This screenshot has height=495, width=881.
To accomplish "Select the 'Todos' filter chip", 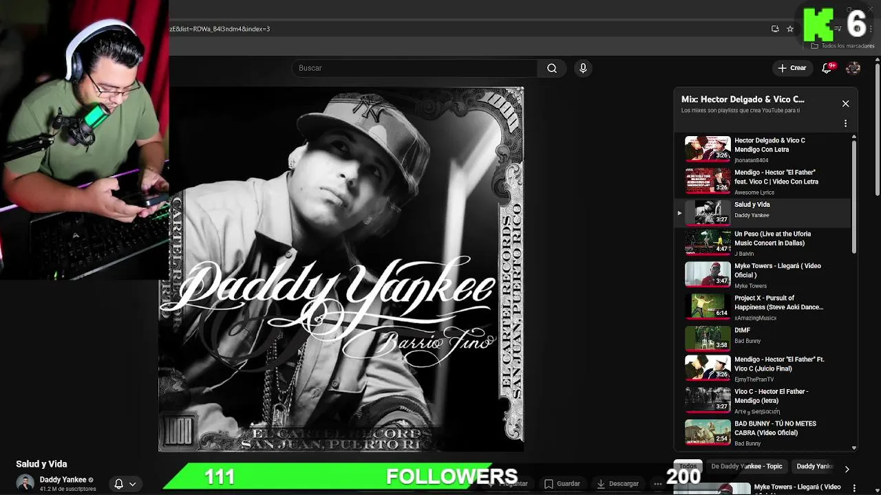I will coord(688,466).
